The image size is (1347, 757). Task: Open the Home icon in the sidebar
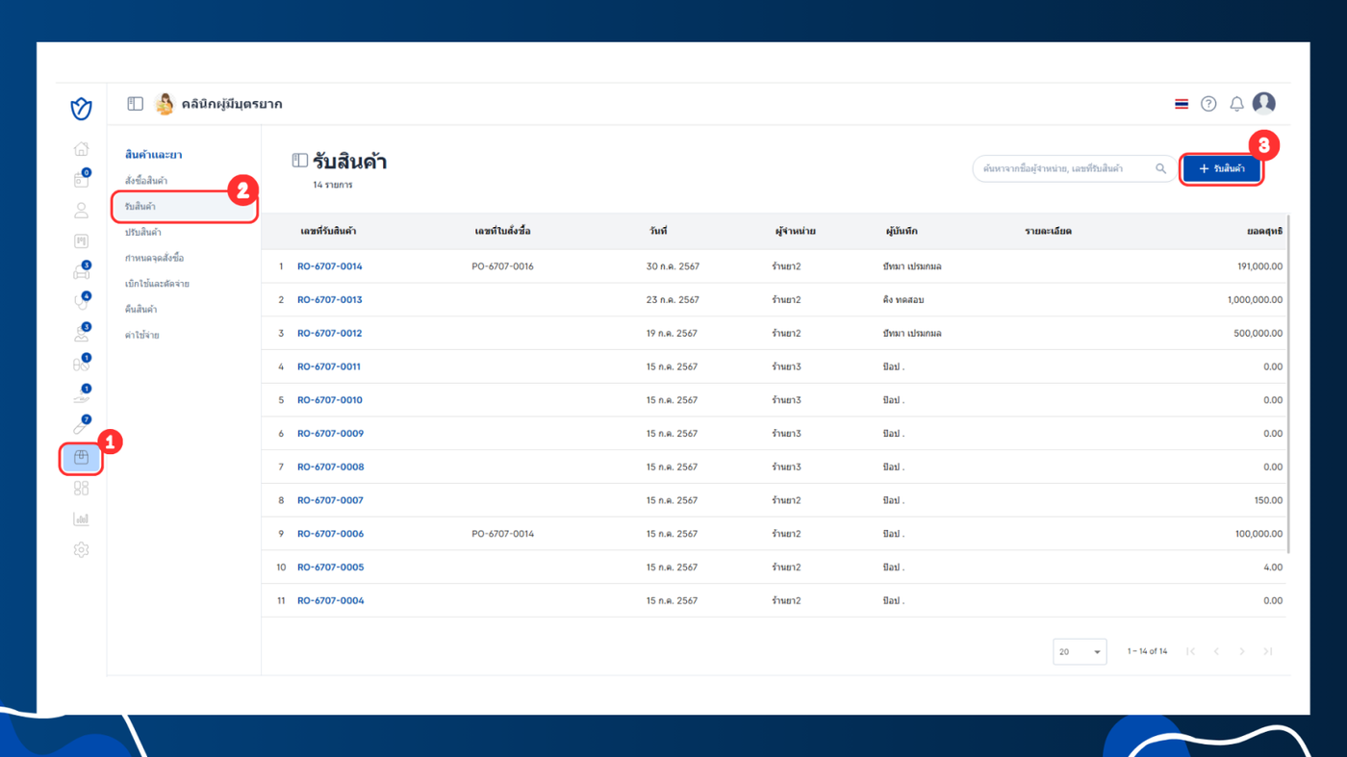(81, 149)
